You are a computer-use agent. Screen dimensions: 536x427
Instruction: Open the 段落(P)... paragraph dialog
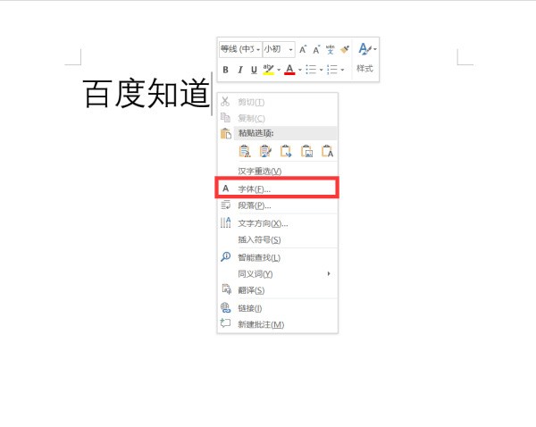(x=278, y=205)
